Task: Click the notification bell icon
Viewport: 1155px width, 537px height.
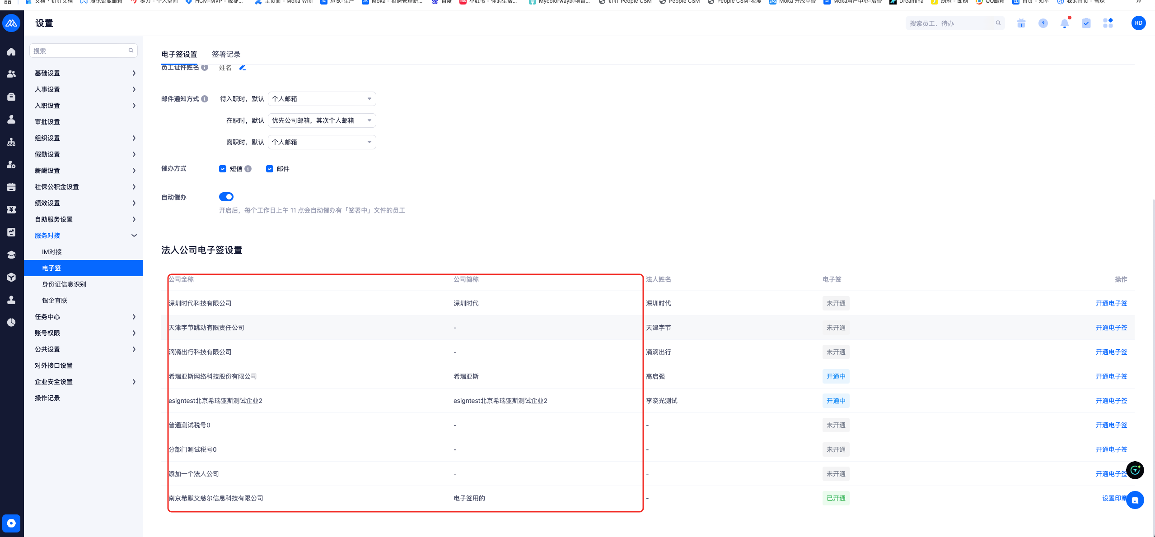Action: [x=1064, y=23]
